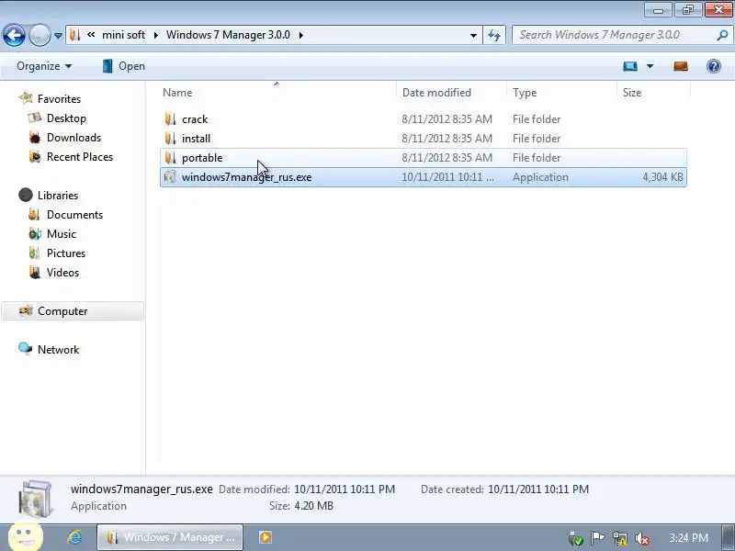Refresh the folder view
Viewport: 735px width, 551px height.
coord(494,35)
